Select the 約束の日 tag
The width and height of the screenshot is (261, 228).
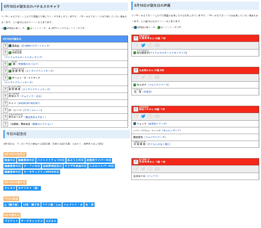click(10, 160)
